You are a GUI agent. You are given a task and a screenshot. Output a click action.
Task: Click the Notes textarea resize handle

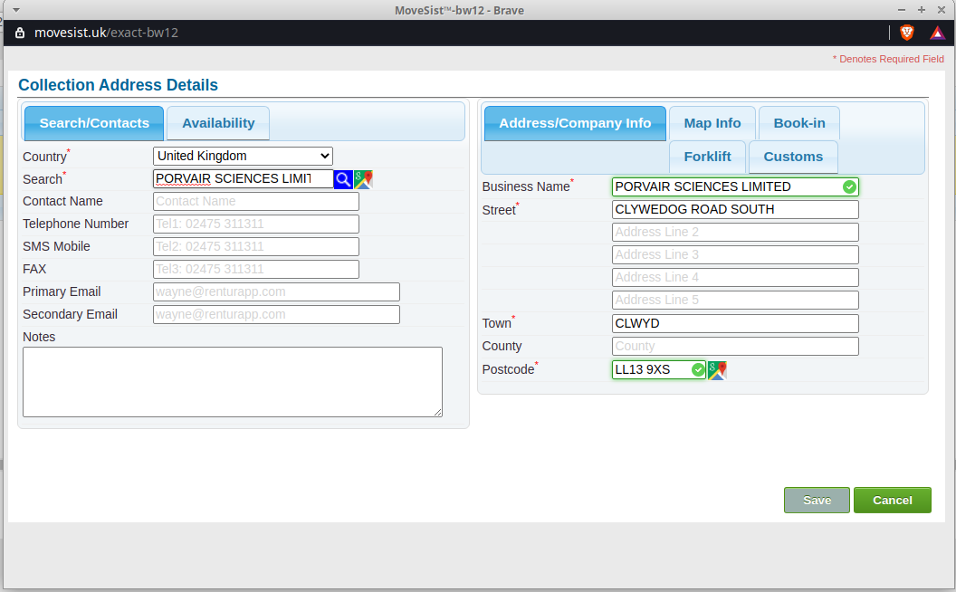tap(438, 413)
